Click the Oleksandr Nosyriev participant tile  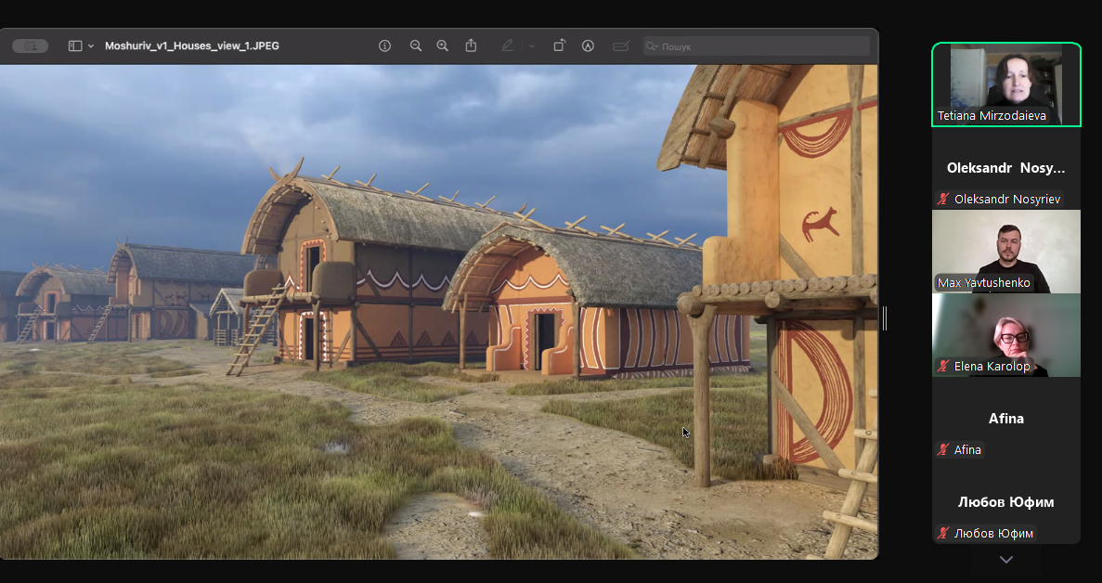click(1006, 168)
